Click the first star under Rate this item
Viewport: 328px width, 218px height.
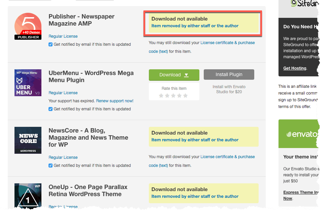pos(161,96)
